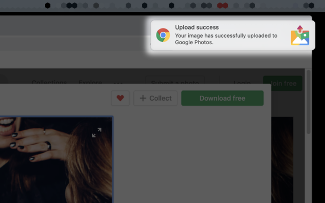325x203 pixels.
Task: Click the expand arrows on the photo
Action: coord(96,132)
